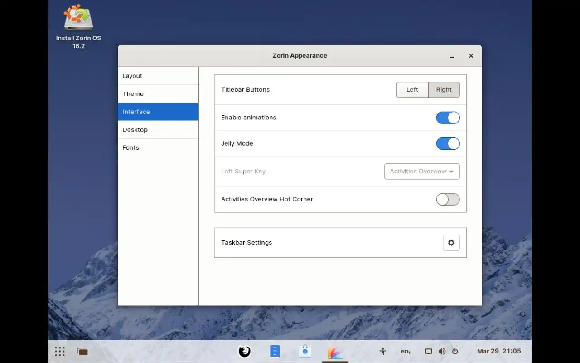The width and height of the screenshot is (580, 363).
Task: Disable the Enable animations switch
Action: pyautogui.click(x=448, y=118)
